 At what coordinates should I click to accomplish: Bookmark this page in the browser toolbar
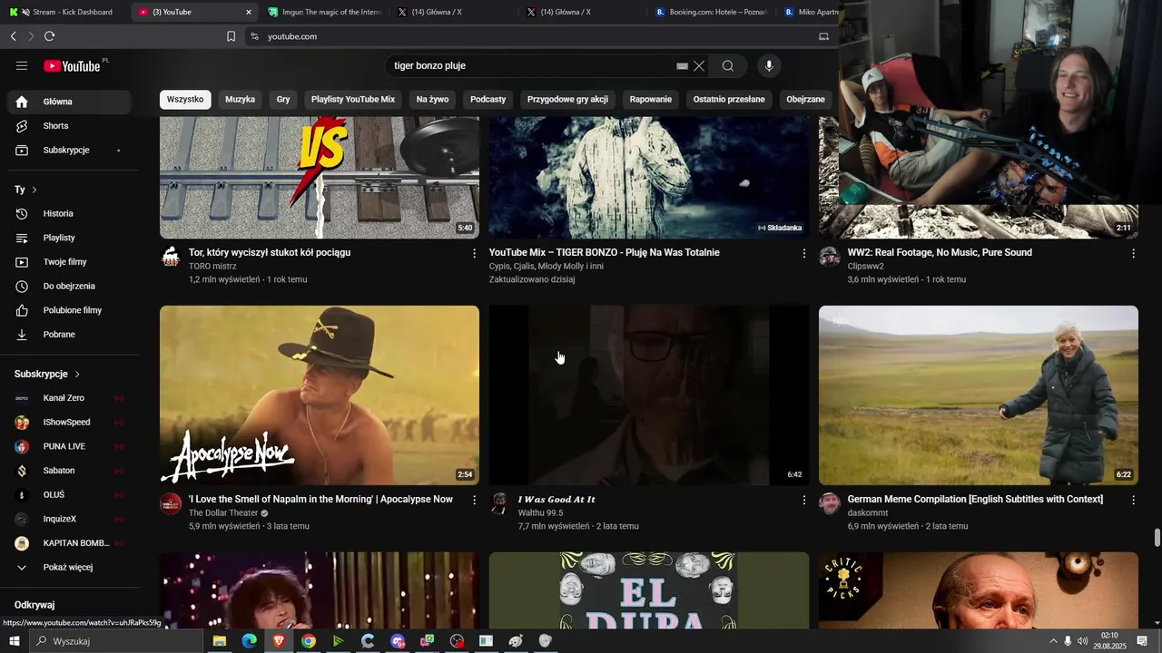click(231, 36)
